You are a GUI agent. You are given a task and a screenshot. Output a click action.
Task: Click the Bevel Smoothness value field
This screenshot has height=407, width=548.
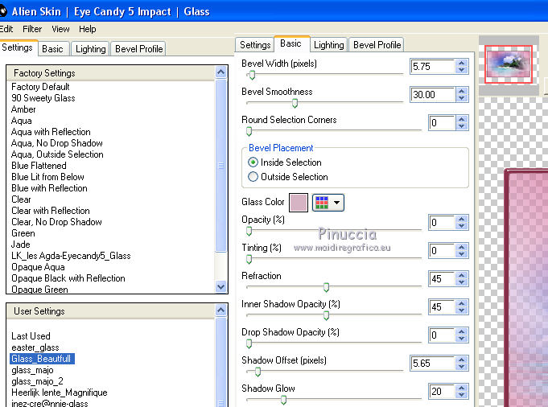(x=433, y=95)
